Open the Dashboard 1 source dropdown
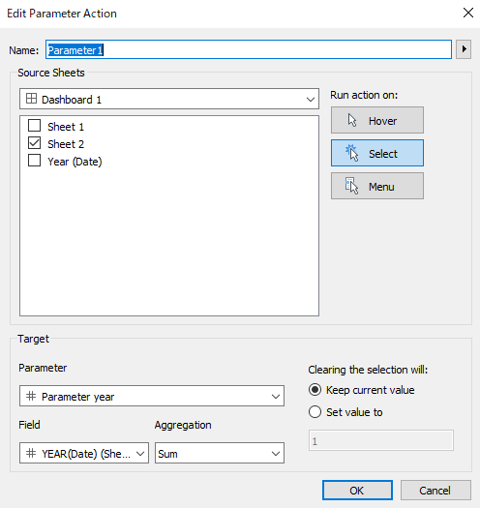The width and height of the screenshot is (480, 508). click(x=169, y=99)
